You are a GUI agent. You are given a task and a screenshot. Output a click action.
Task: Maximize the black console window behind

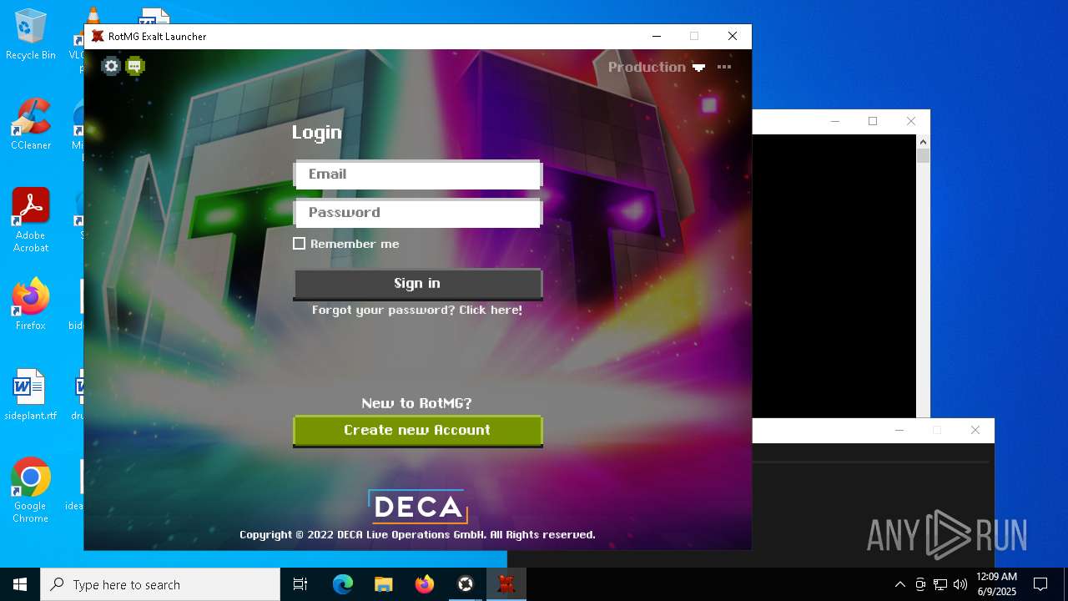coord(873,121)
